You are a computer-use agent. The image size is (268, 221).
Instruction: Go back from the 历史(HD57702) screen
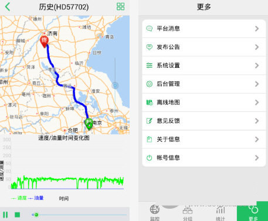click(x=8, y=6)
